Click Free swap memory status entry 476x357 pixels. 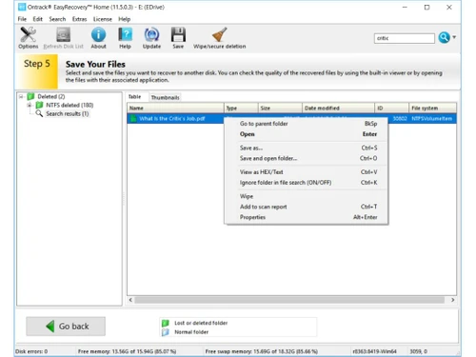coord(262,351)
